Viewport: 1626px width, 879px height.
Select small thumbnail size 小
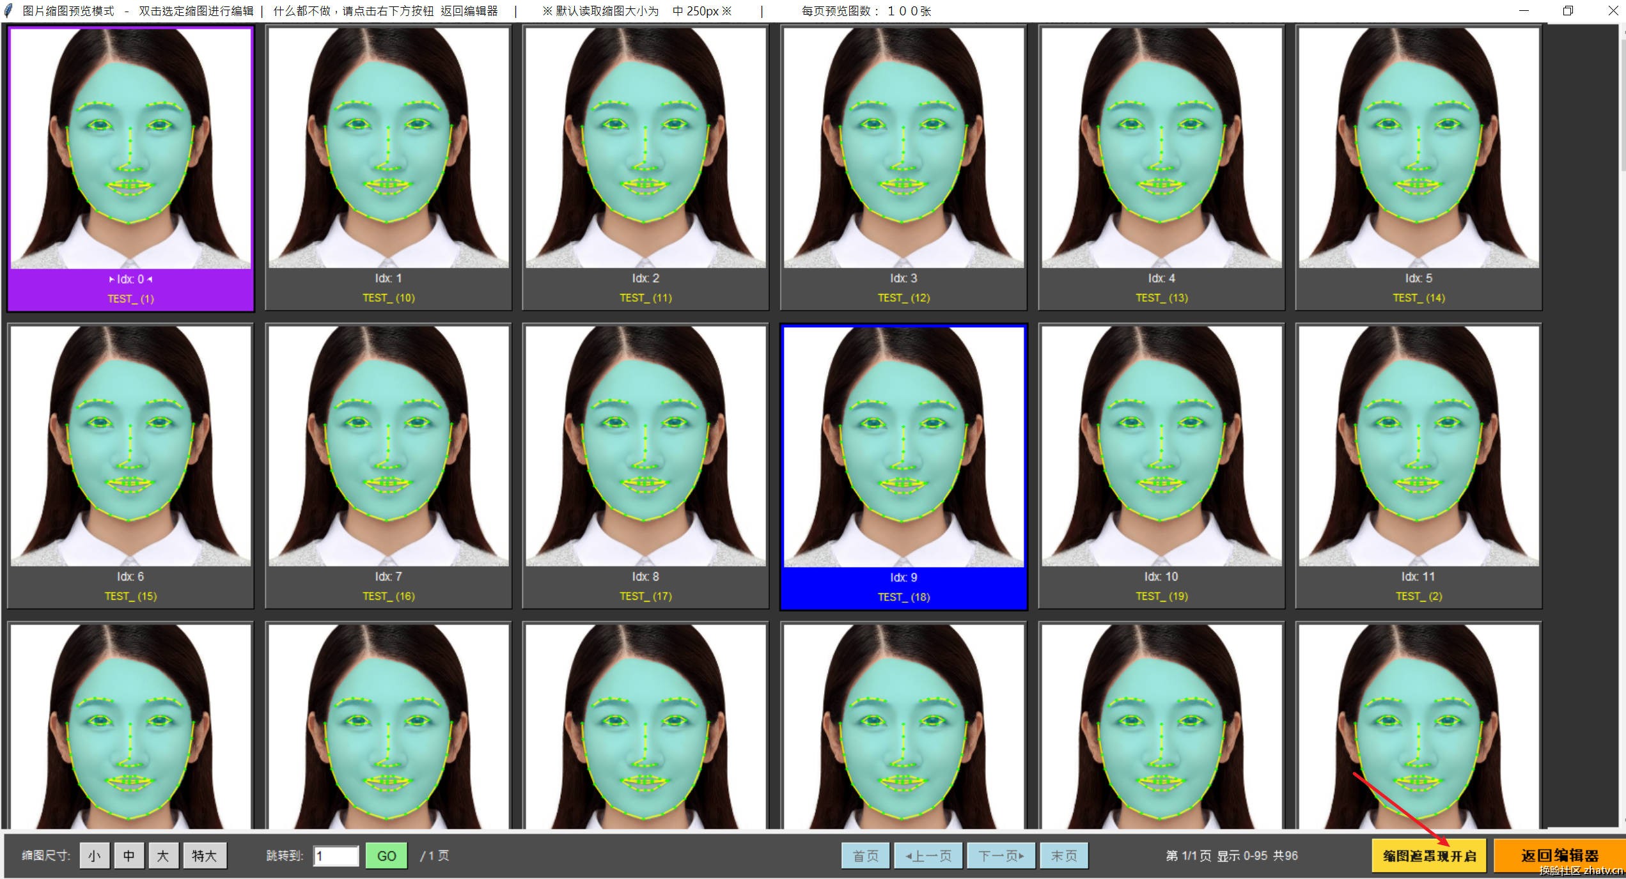coord(95,855)
